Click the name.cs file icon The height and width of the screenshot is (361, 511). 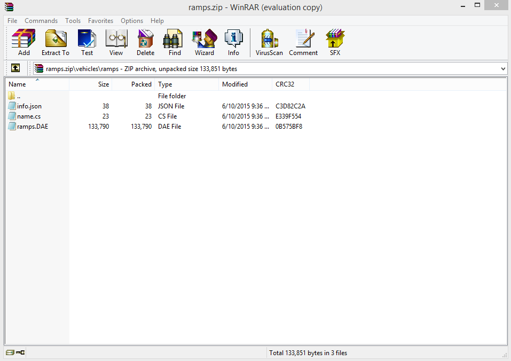pos(12,116)
